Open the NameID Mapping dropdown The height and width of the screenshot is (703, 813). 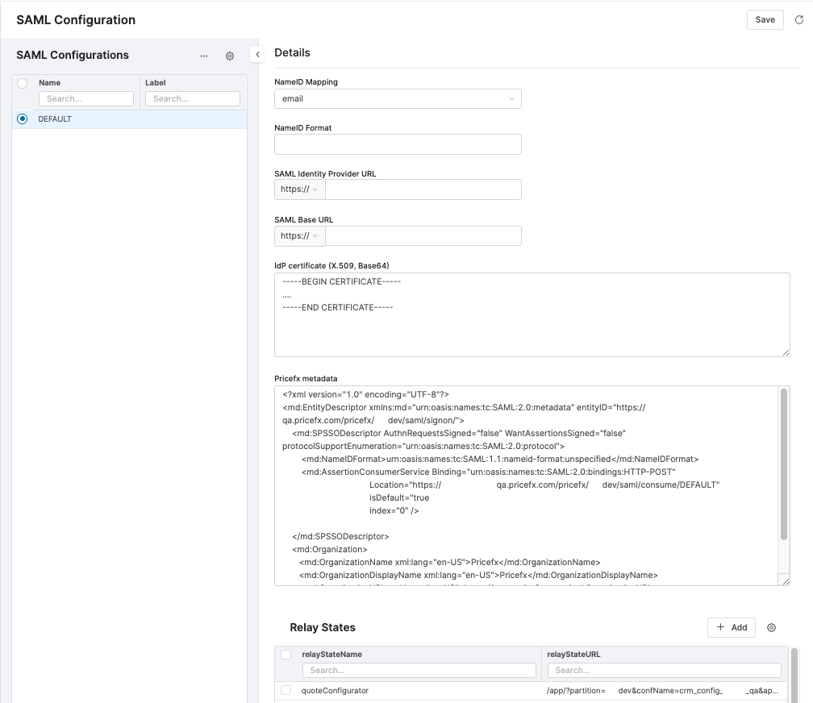pos(398,98)
